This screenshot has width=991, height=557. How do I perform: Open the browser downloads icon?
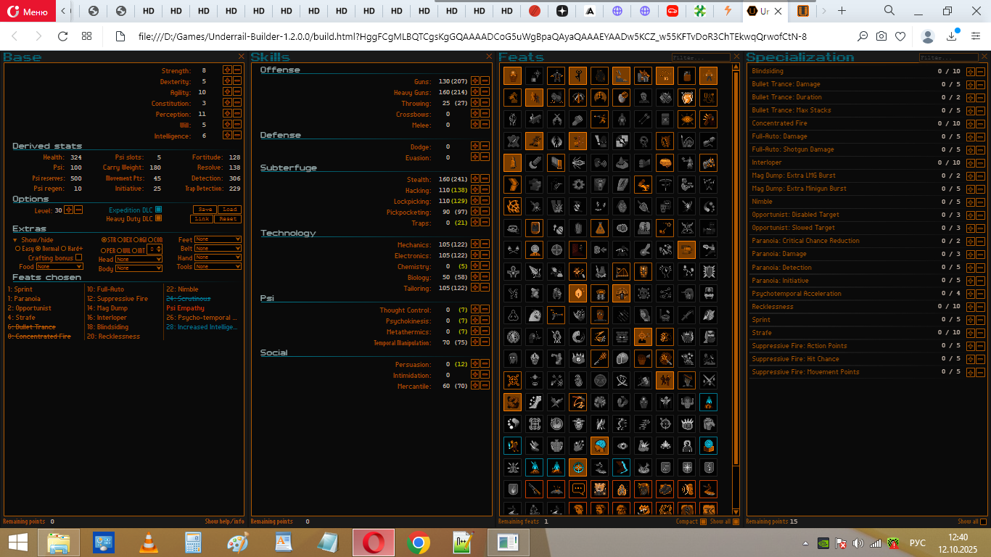click(x=953, y=36)
